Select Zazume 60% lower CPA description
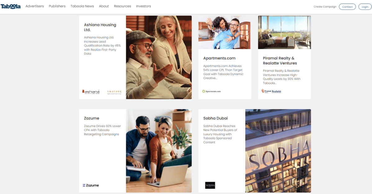Viewport: 372px width, 194px height. (x=102, y=130)
